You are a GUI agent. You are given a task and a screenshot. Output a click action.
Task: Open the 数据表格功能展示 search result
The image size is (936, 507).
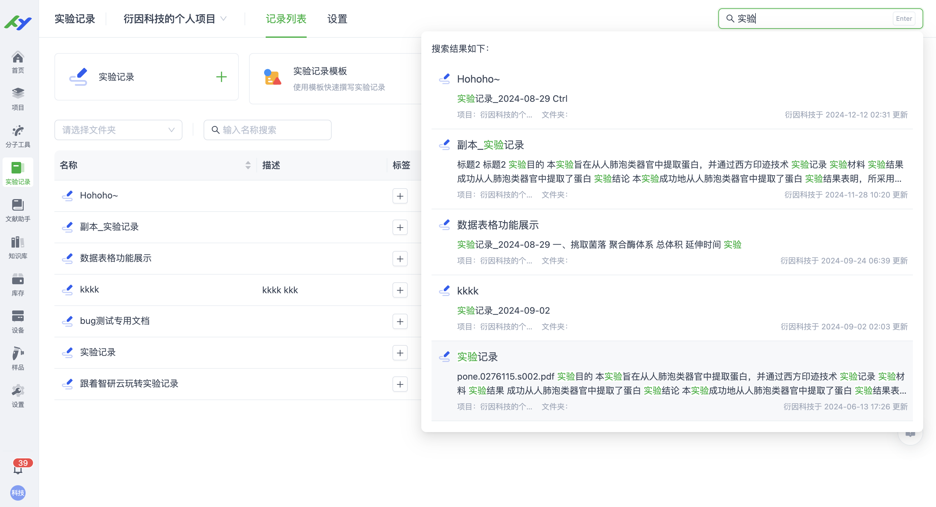pyautogui.click(x=497, y=225)
